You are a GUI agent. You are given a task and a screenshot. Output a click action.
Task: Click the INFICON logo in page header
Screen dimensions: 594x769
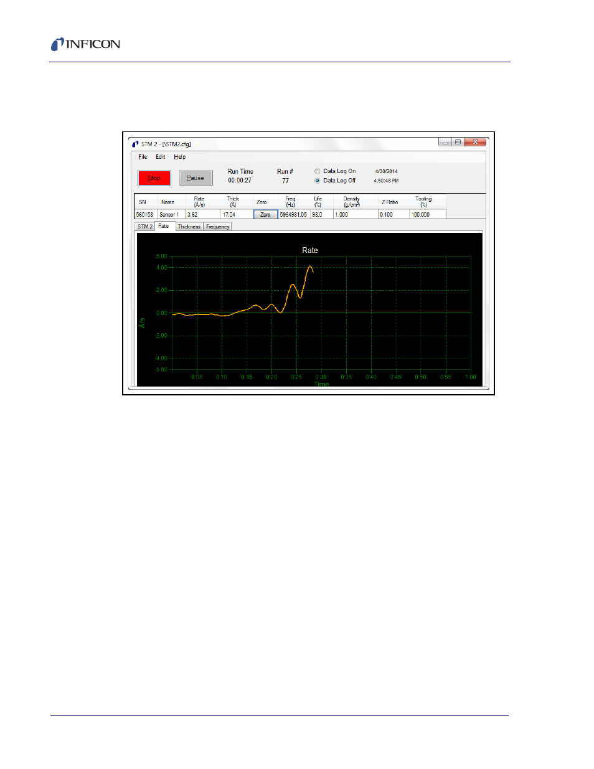pos(85,44)
